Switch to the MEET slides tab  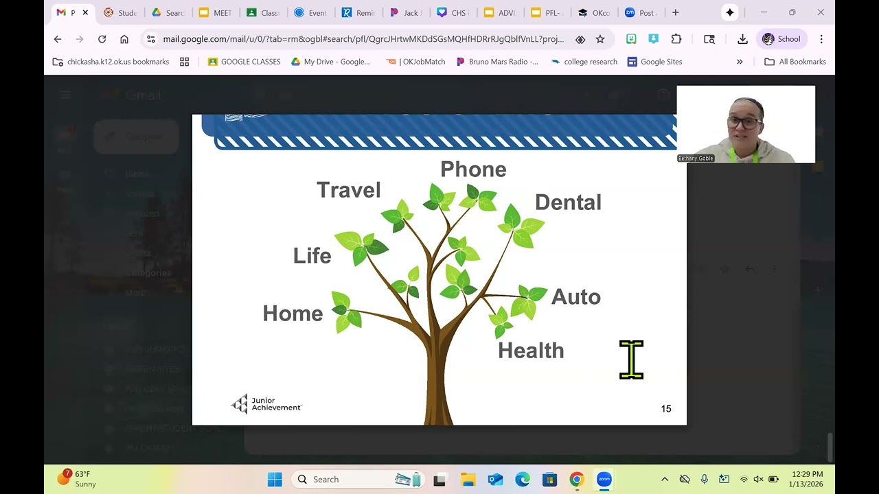click(x=215, y=12)
